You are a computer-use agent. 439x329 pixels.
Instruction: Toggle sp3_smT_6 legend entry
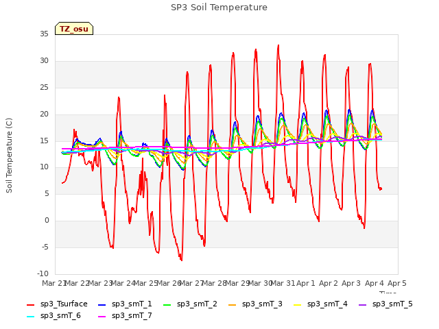(54, 316)
